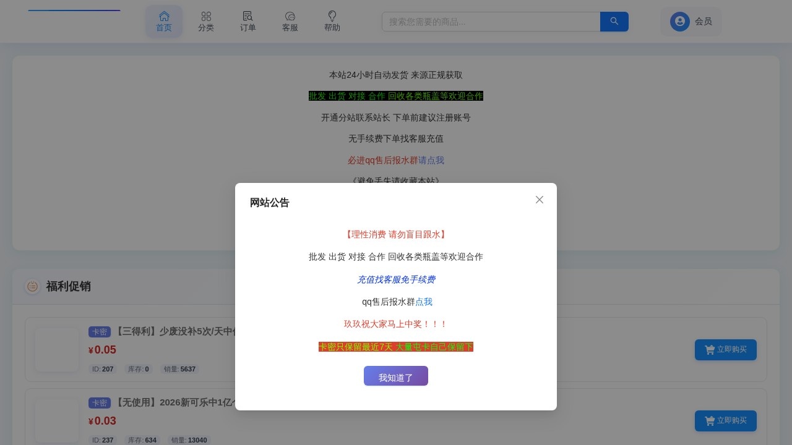This screenshot has width=792, height=445.
Task: Click the ID: 237 badge
Action: (103, 440)
